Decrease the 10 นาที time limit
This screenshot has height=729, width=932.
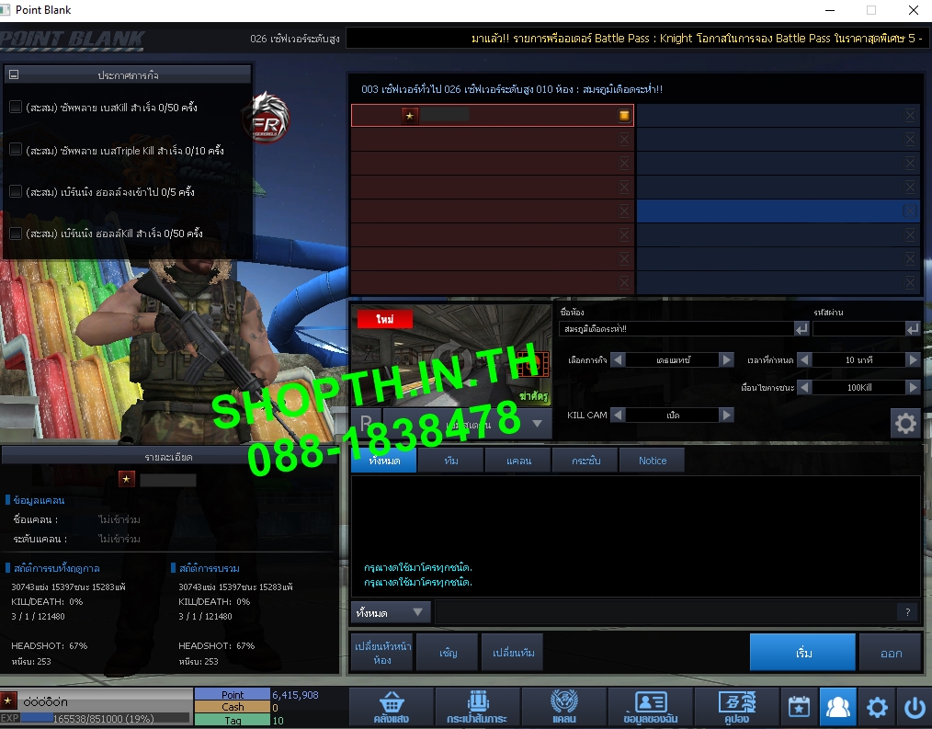pos(804,359)
